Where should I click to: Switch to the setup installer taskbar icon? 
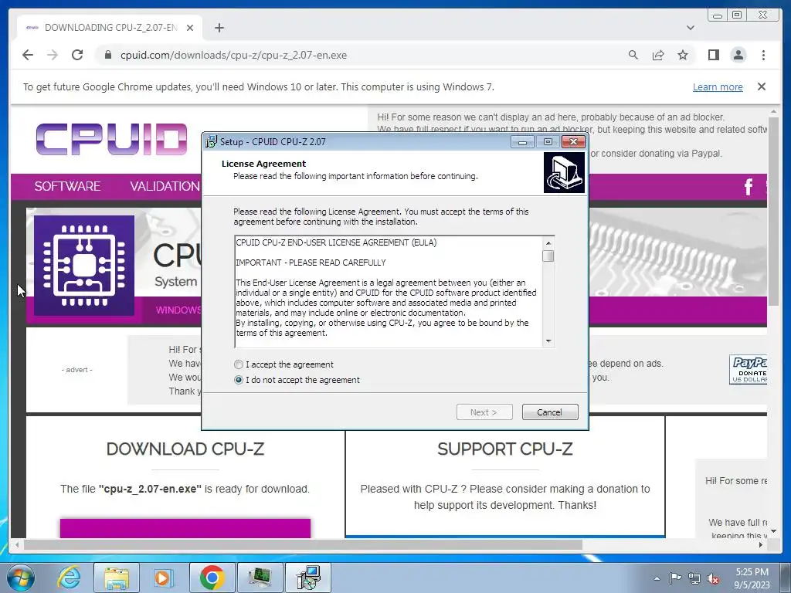pos(307,578)
